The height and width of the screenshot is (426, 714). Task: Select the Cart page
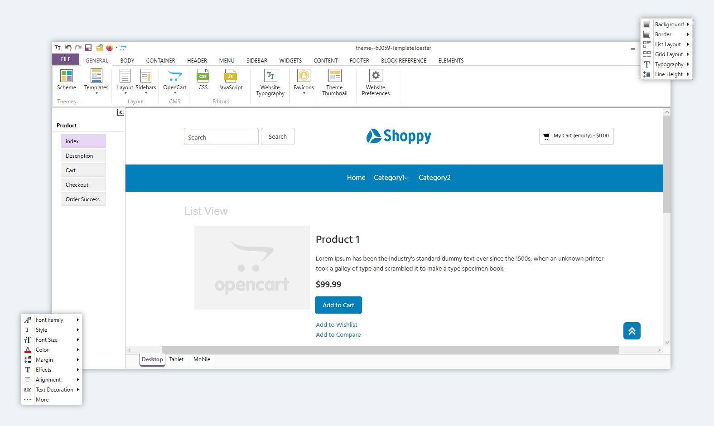click(x=83, y=170)
